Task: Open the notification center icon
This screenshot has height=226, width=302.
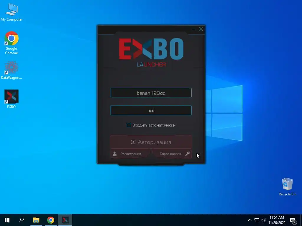Action: coord(293,220)
